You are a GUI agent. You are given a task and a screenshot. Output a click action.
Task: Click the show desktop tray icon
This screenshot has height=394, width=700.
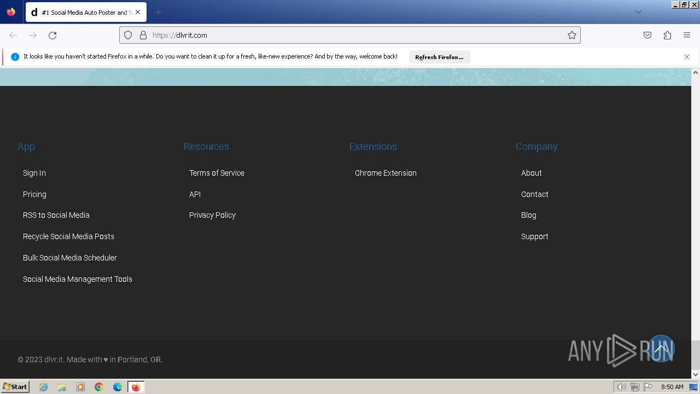693,387
